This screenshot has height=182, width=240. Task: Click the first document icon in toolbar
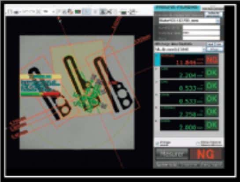click(10, 12)
